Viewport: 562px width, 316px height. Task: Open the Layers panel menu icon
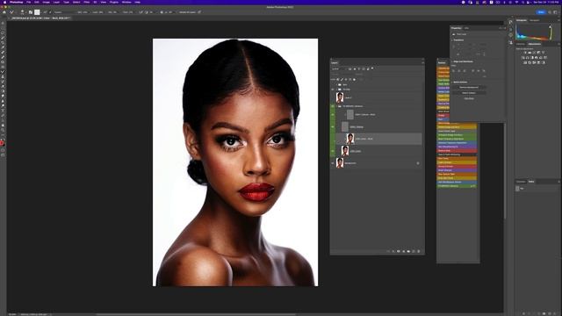click(x=422, y=62)
